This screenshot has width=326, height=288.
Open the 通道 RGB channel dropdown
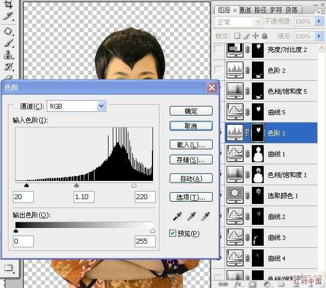coord(76,106)
